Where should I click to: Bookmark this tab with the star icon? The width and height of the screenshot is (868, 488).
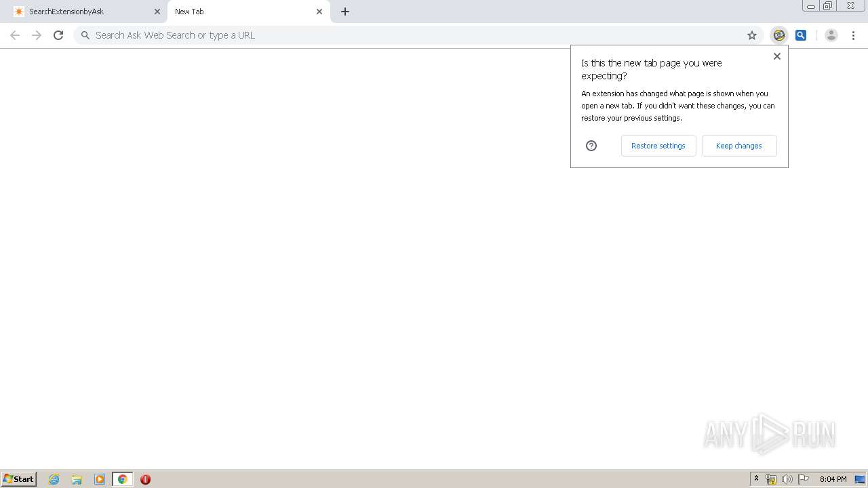pyautogui.click(x=752, y=35)
